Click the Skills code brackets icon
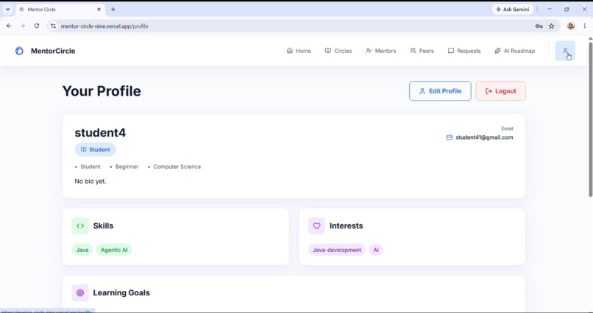Viewport: 593px width, 313px height. [80, 226]
